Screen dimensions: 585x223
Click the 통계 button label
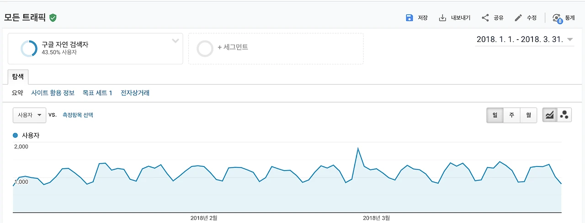[570, 18]
